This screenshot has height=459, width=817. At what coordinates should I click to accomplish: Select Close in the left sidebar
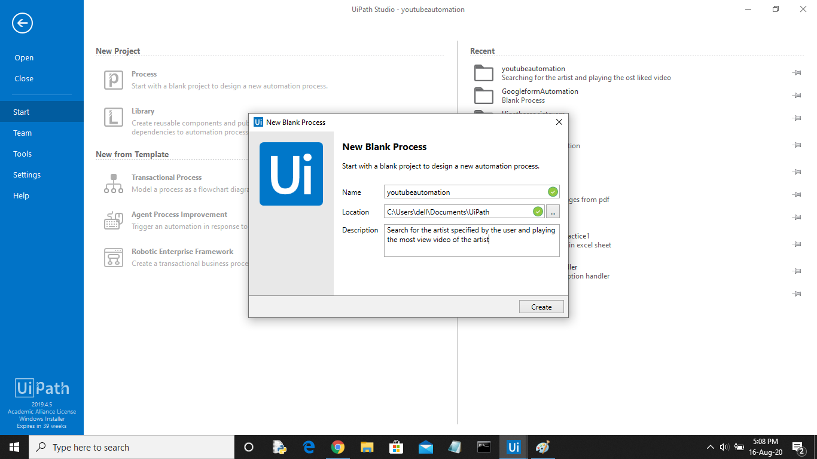coord(24,79)
